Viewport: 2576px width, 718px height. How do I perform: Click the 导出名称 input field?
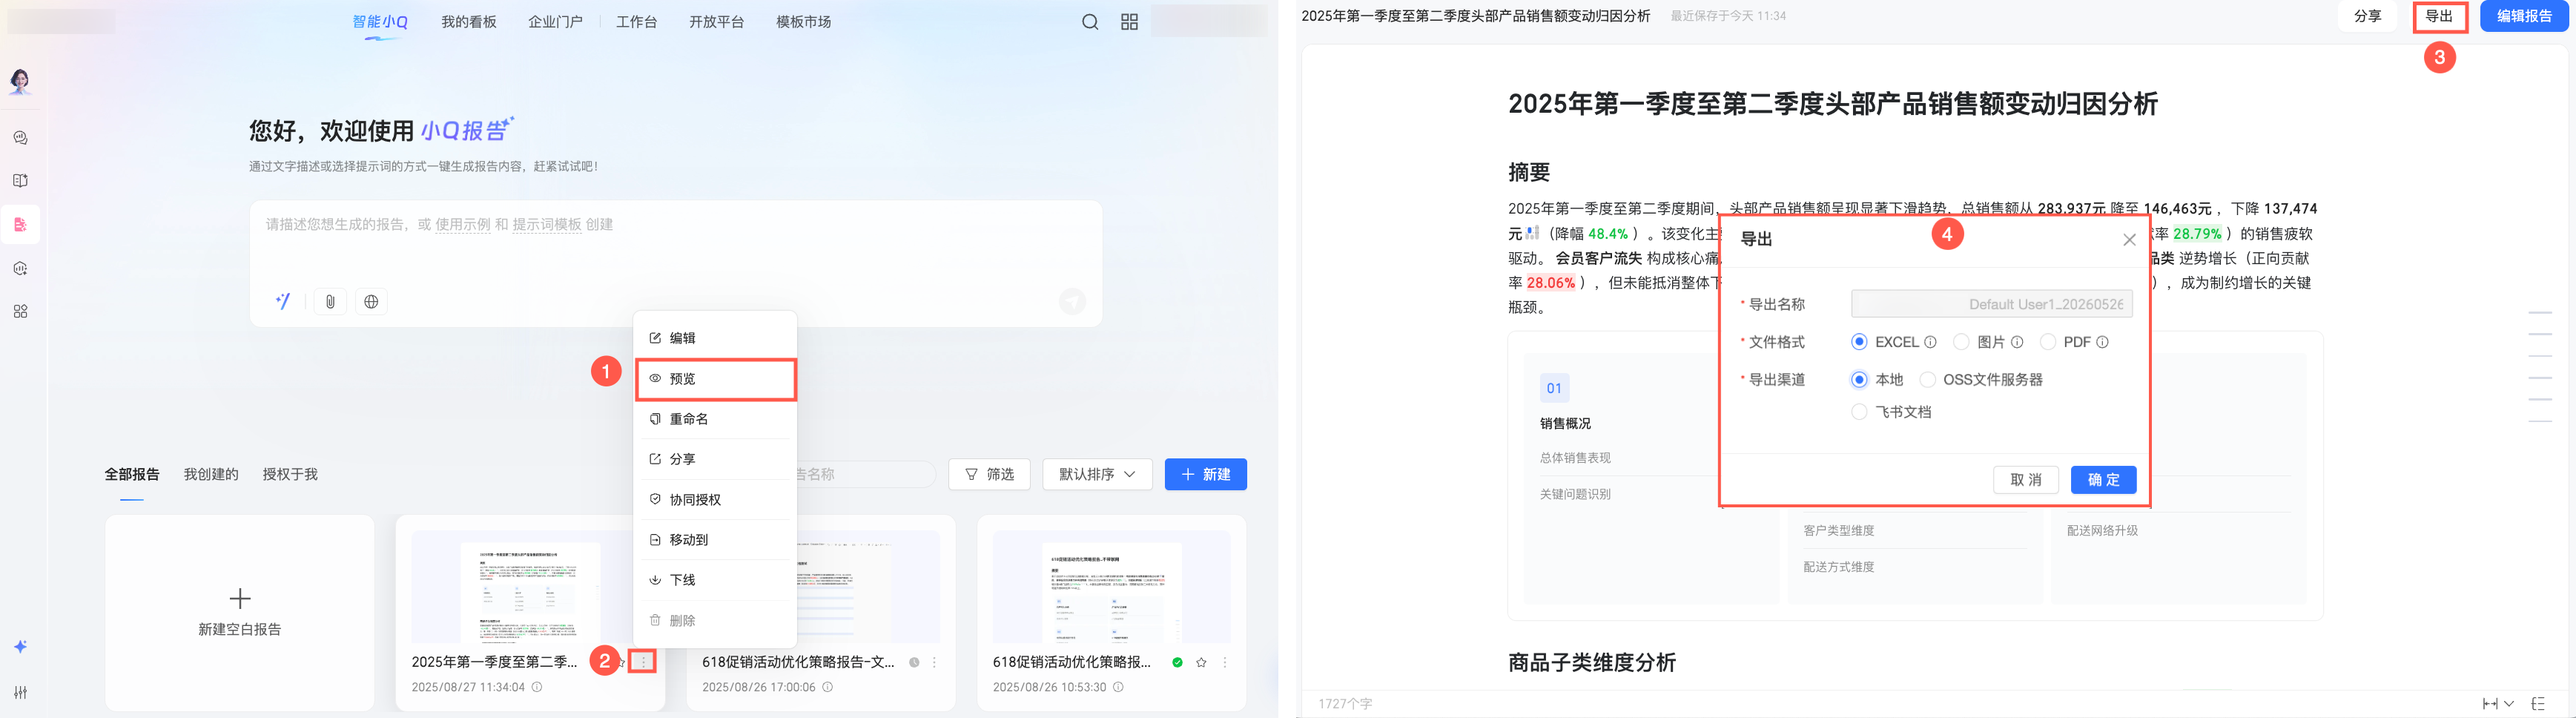[1991, 304]
